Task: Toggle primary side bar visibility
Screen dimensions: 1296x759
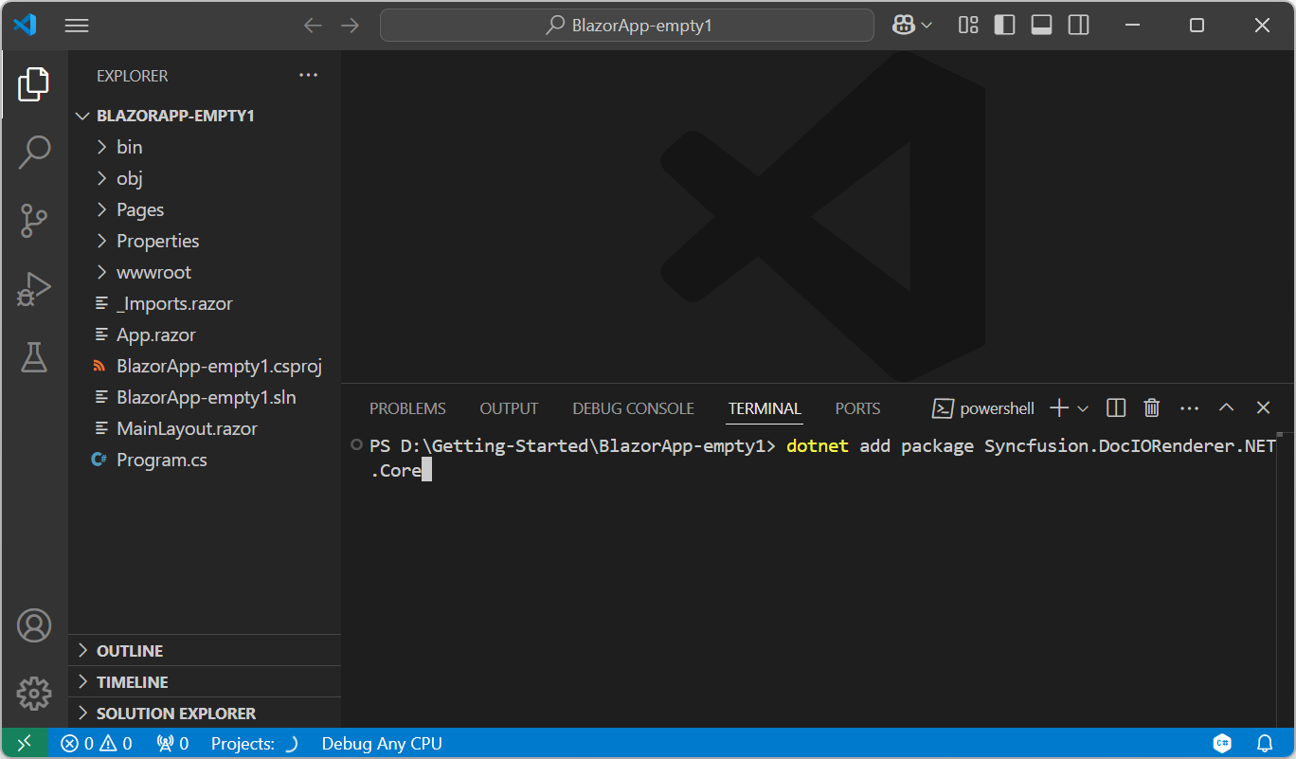Action: tap(1004, 26)
